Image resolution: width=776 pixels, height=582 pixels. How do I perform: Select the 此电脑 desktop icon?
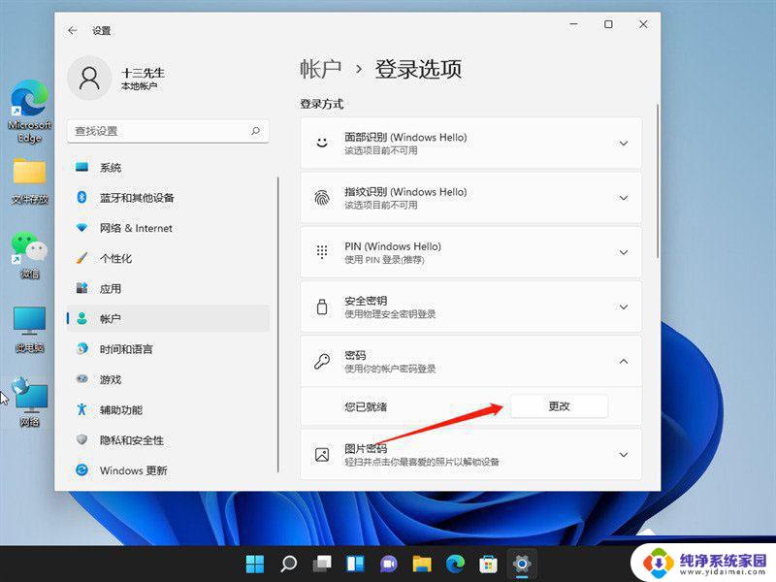[29, 330]
